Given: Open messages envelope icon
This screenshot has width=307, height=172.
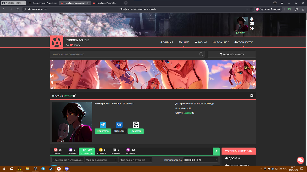Looking at the screenshot, I should point(252,24).
